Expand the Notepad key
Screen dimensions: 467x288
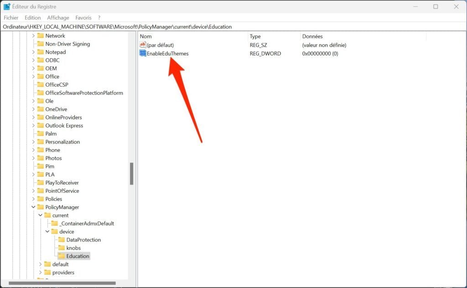tap(33, 52)
